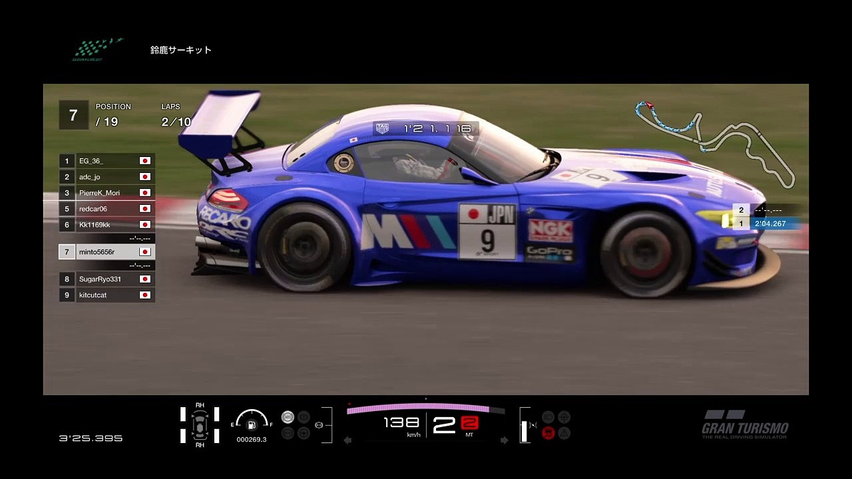Viewport: 852px width, 479px height.
Task: Click the dim indicator below ABS
Action: coord(288,433)
